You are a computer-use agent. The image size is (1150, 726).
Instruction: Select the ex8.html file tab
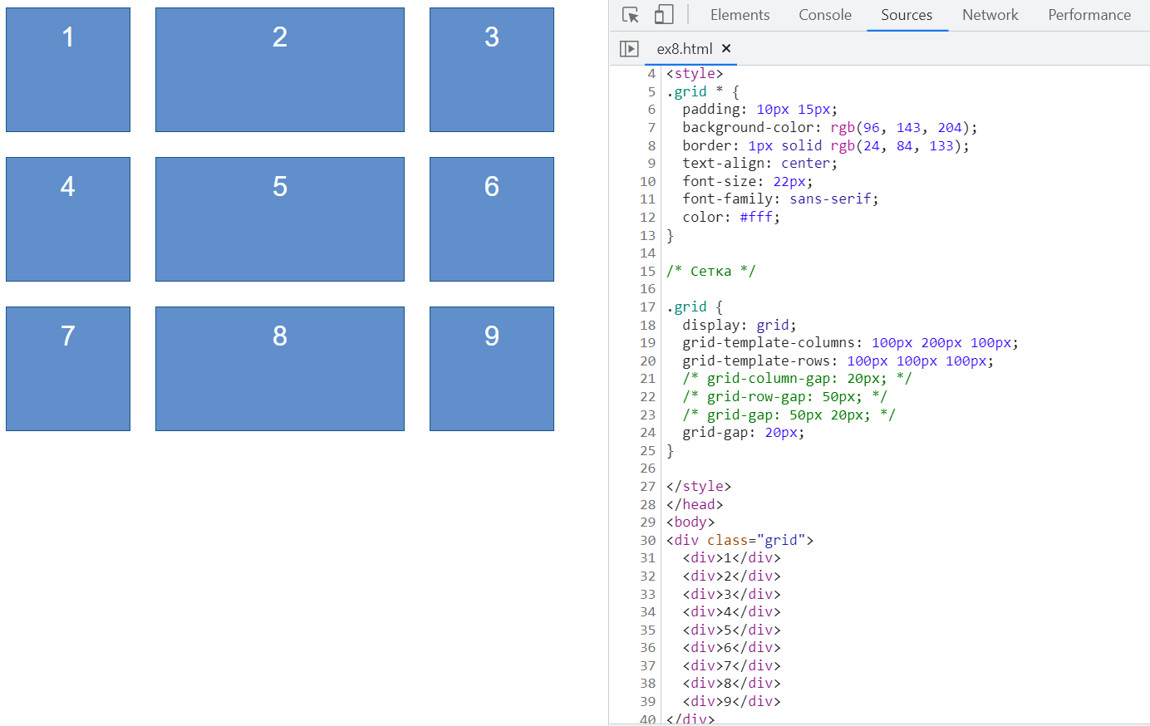[684, 49]
